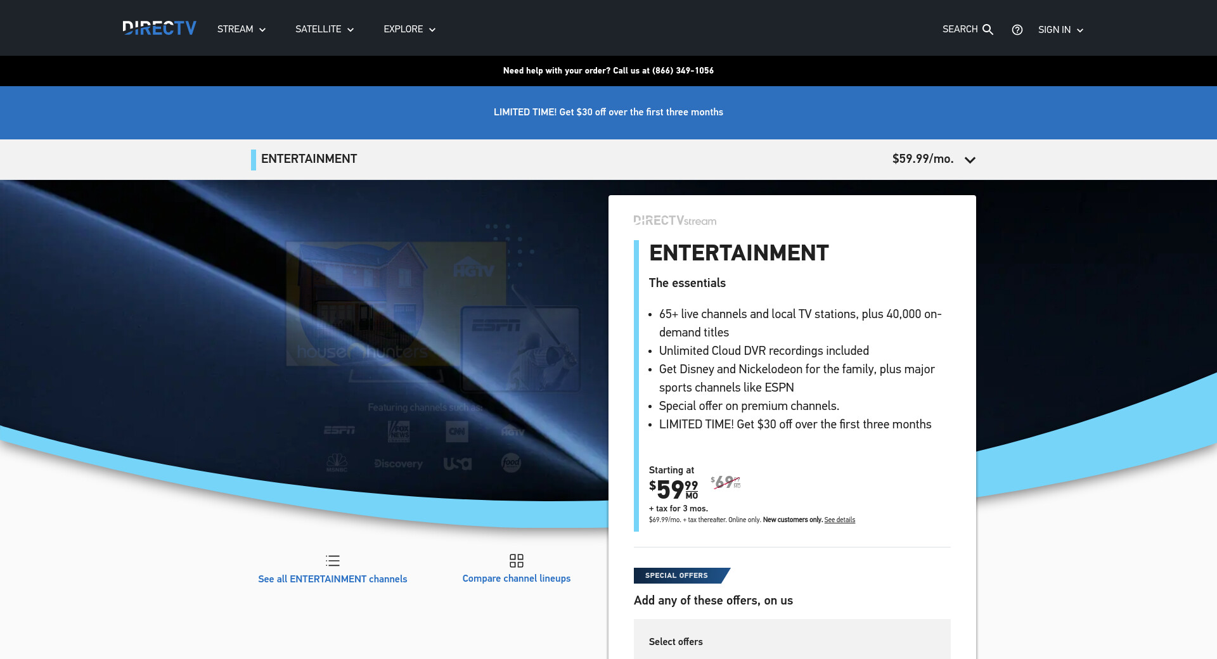Open the EXPLORE dropdown menu
This screenshot has height=659, width=1217.
(x=409, y=29)
